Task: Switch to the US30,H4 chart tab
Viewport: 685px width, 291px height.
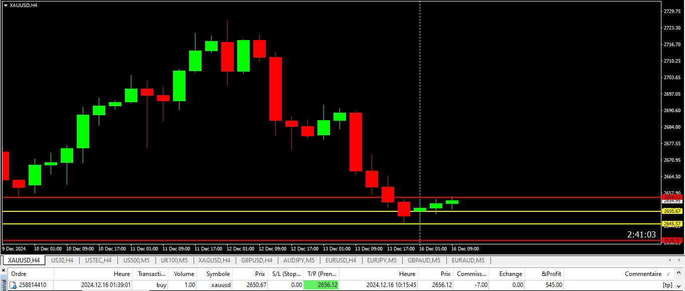Action: (x=62, y=260)
